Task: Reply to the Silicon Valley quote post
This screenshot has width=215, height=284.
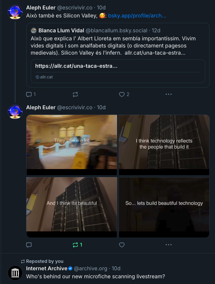Action: click(29, 94)
